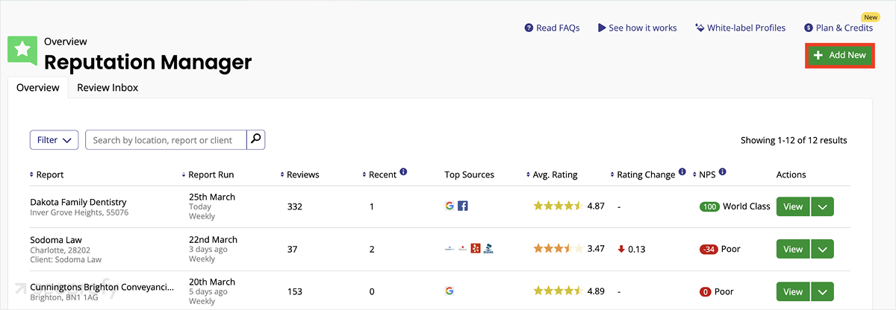Open the Filter dropdown
The image size is (896, 310).
54,139
